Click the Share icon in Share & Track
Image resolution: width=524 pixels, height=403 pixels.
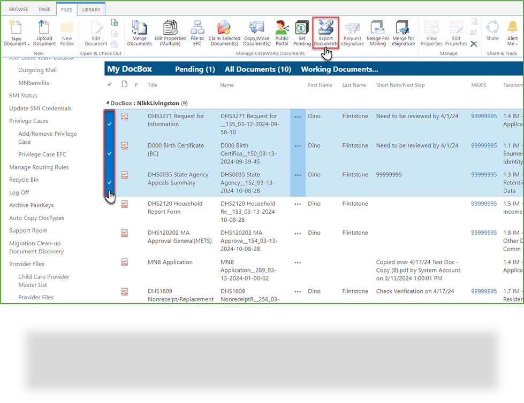(x=492, y=32)
